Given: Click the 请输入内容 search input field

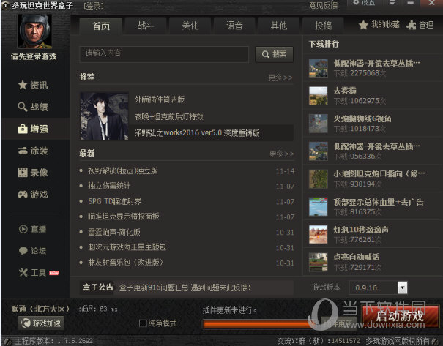Looking at the screenshot, I should [165, 53].
